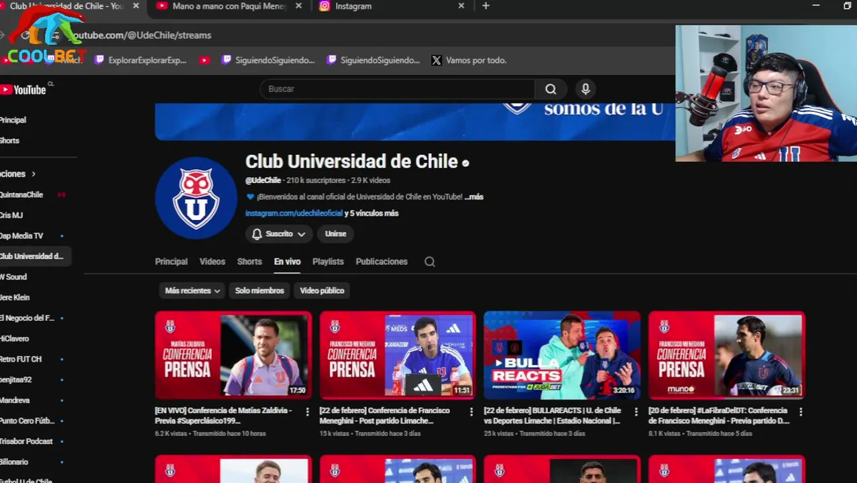
Task: Click the Unirse membership button
Action: click(335, 233)
